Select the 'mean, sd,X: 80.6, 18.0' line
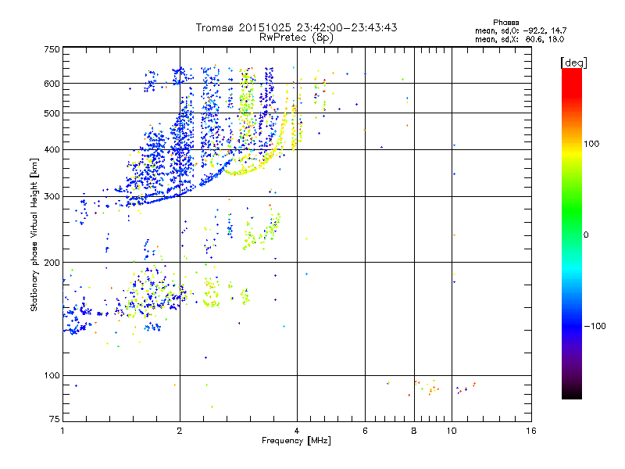This screenshot has height=469, width=625. 520,40
